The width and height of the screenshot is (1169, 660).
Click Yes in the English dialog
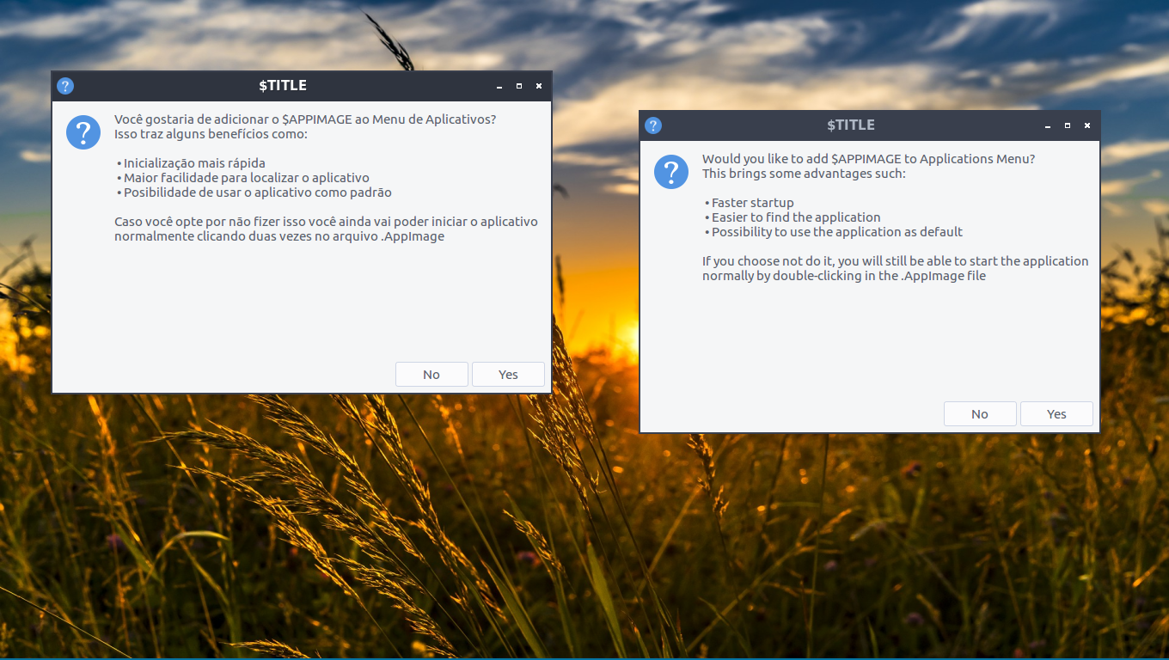[x=1056, y=414]
